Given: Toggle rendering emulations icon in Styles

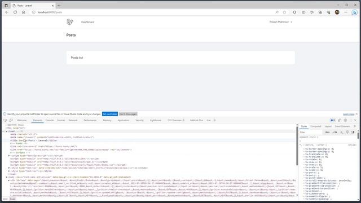Looking at the screenshot, I should [347, 132].
